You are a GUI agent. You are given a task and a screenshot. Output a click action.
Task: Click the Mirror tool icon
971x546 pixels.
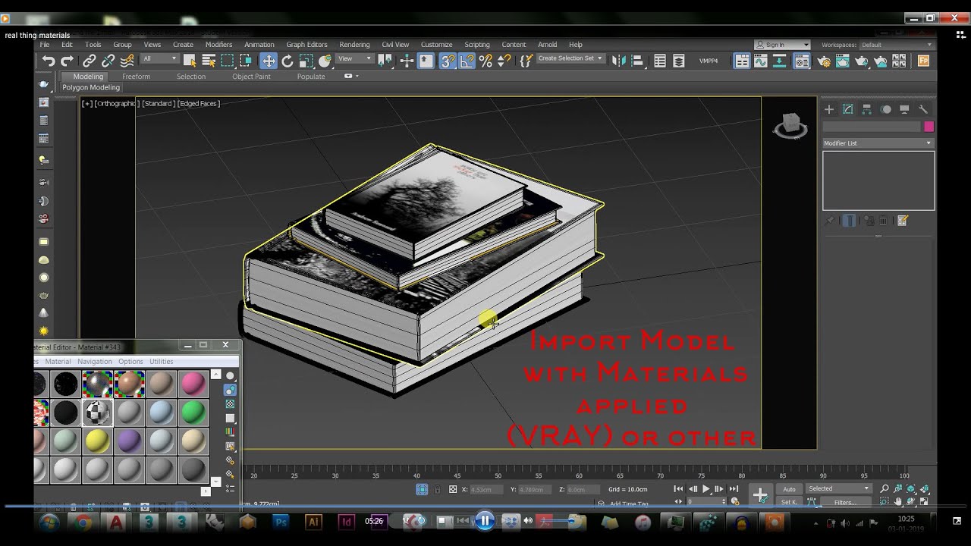point(619,61)
